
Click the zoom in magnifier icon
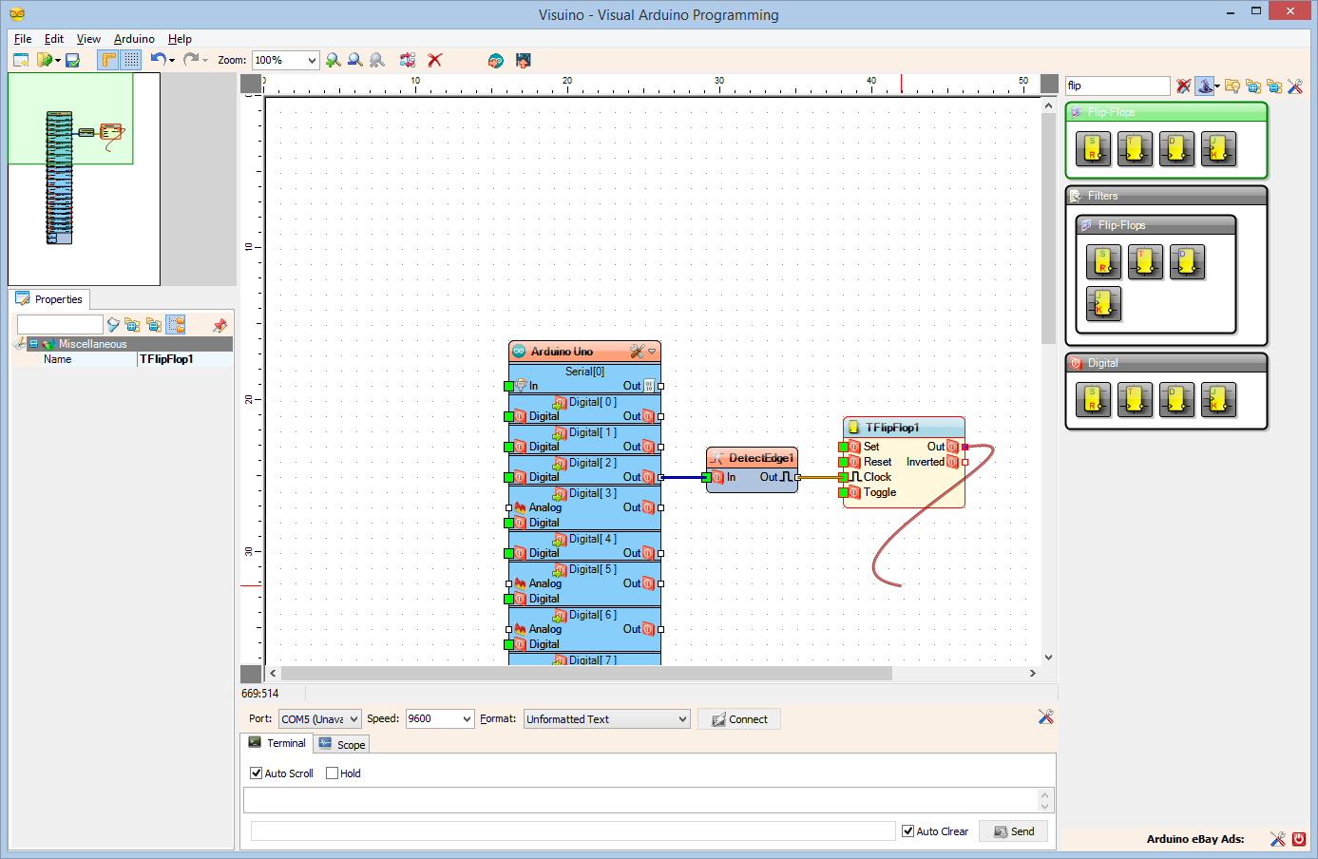click(333, 59)
